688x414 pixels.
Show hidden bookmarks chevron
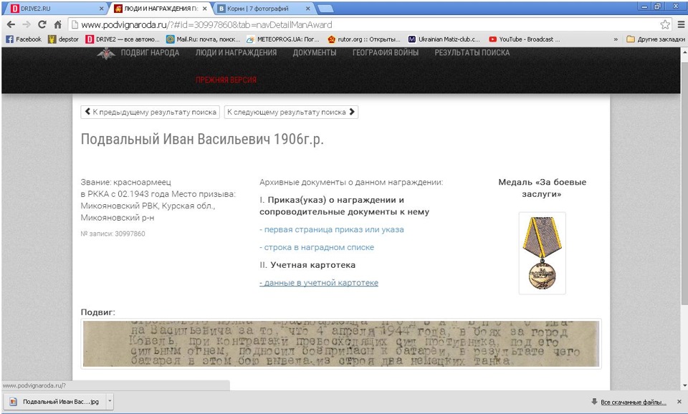click(616, 39)
